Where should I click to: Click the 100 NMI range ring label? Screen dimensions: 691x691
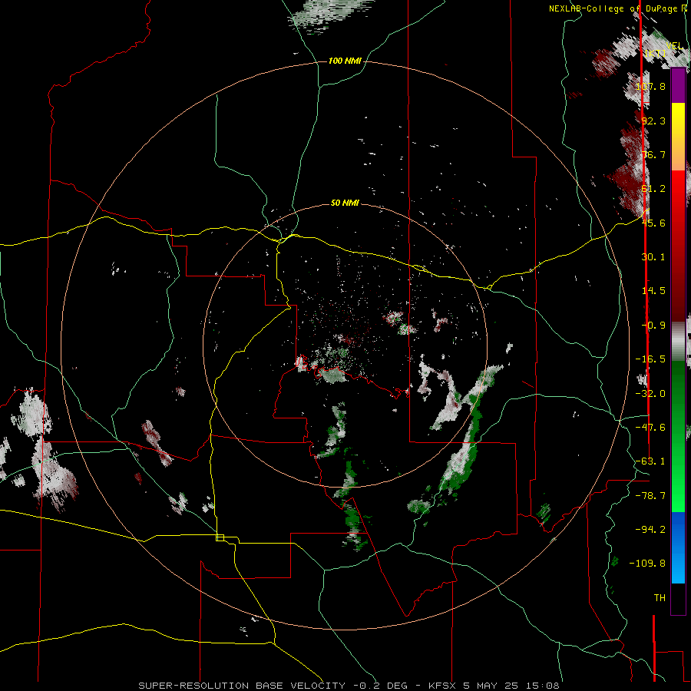345,61
